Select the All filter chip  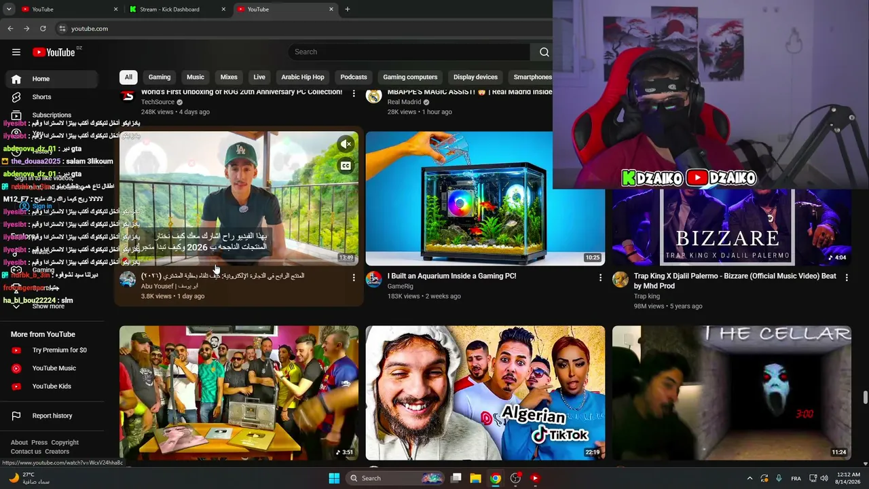pos(128,77)
